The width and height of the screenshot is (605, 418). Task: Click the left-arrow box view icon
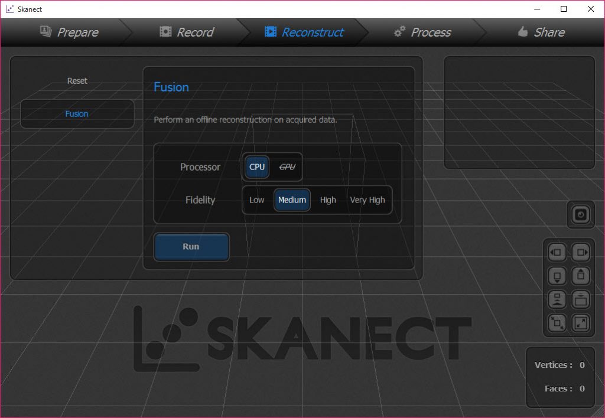[x=557, y=253]
